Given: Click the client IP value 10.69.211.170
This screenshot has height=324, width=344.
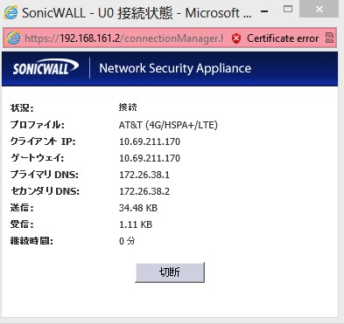Looking at the screenshot, I should point(150,141).
